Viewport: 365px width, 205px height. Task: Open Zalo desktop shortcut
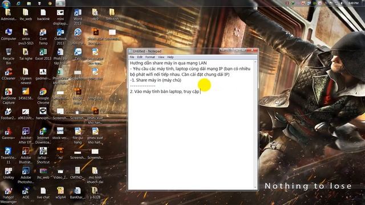(x=78, y=55)
